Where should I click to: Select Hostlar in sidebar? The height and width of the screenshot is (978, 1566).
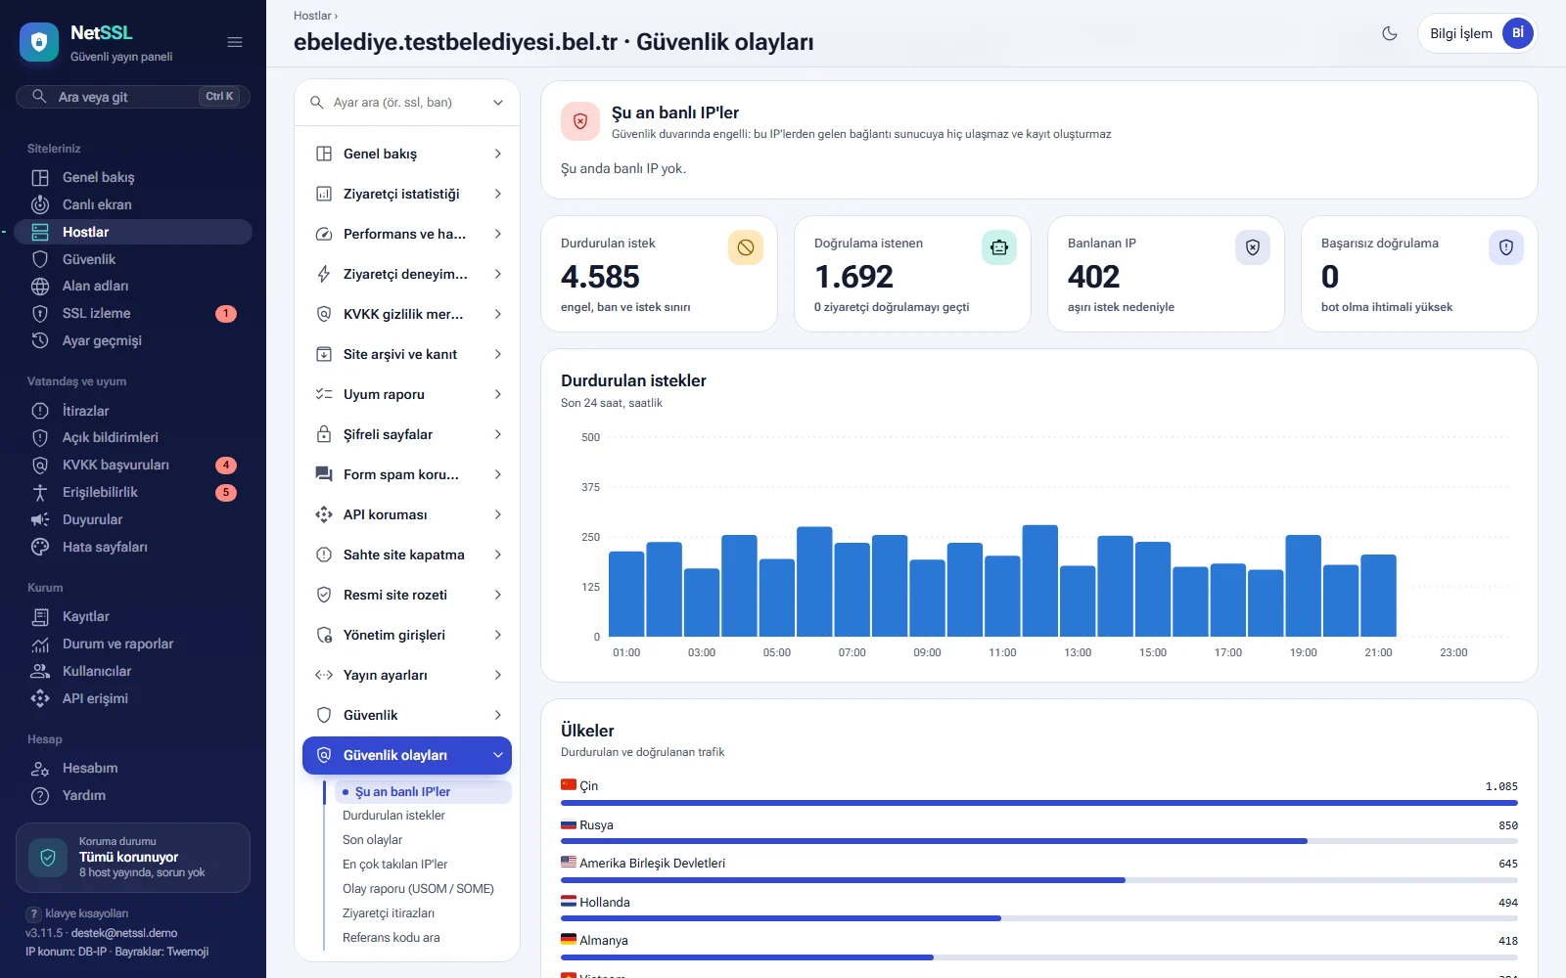(133, 232)
